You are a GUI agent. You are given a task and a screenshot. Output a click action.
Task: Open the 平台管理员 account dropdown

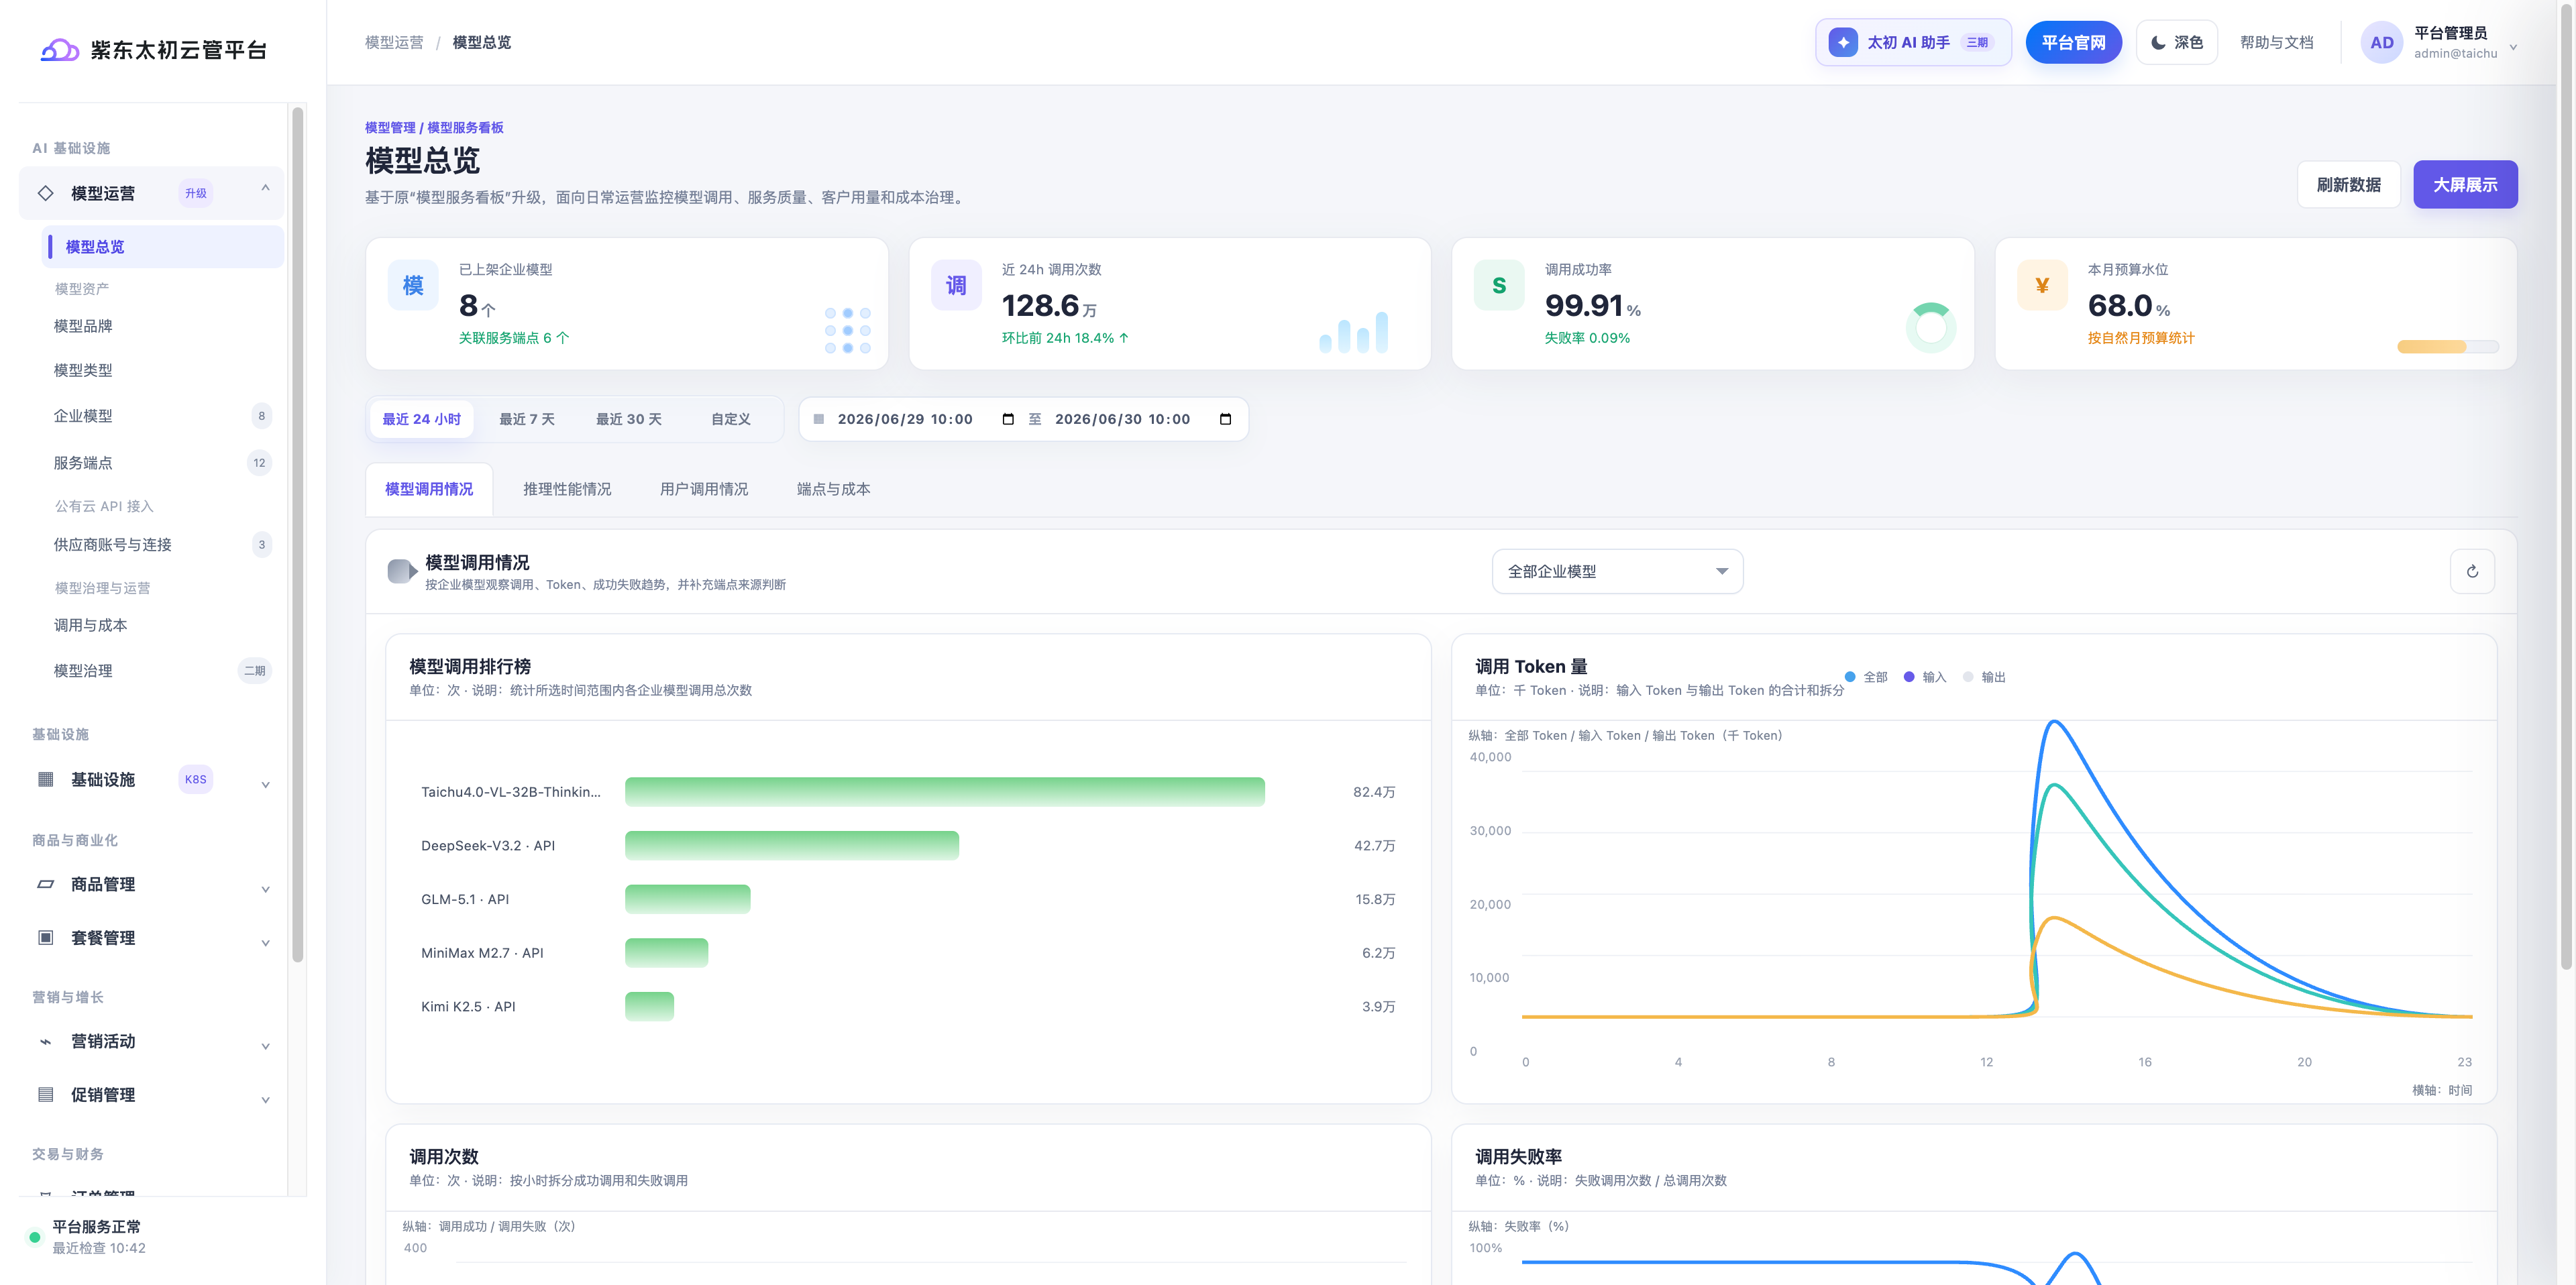coord(2439,42)
